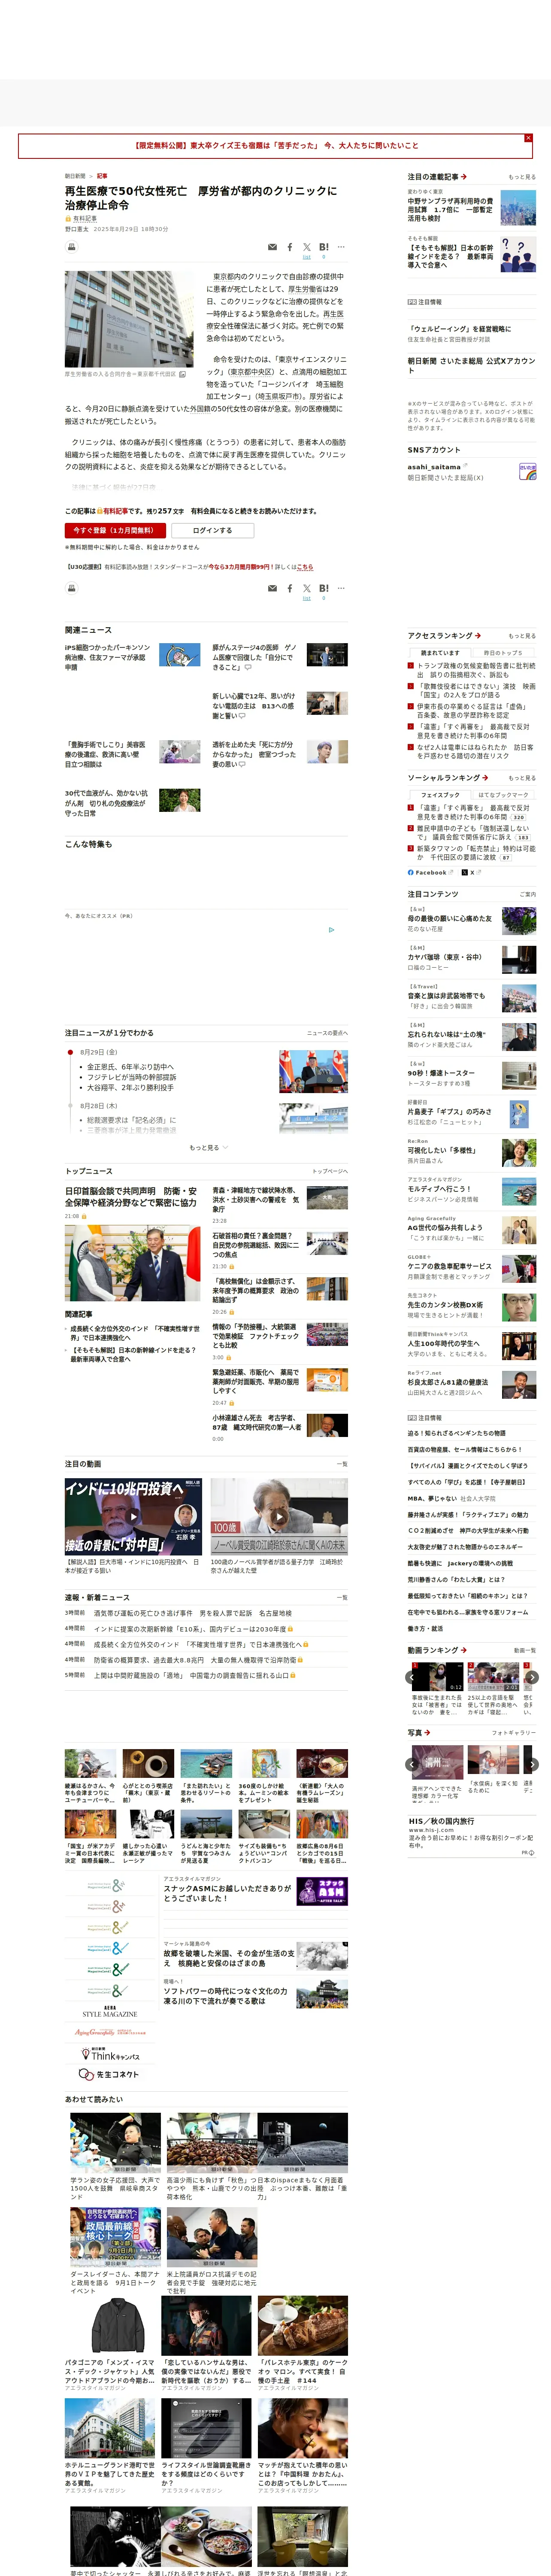Select the フェイスブック social ranking tab
Screen dimensions: 551x2576
tap(440, 795)
